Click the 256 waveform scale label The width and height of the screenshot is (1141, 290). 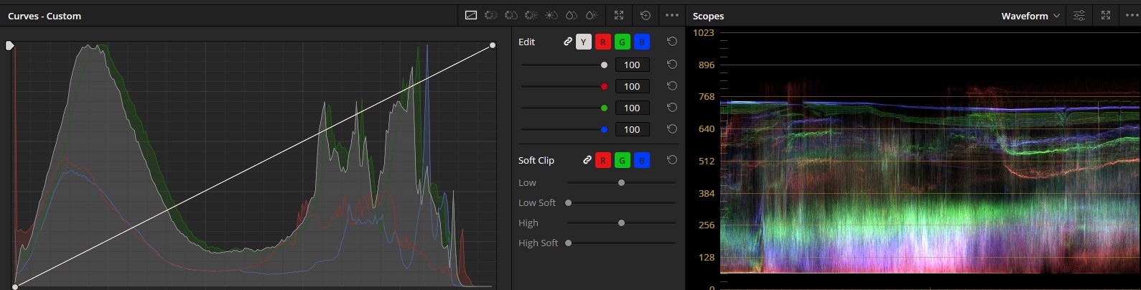pos(707,225)
